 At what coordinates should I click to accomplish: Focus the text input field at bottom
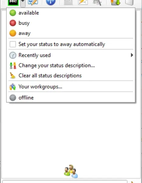click(x=65, y=181)
